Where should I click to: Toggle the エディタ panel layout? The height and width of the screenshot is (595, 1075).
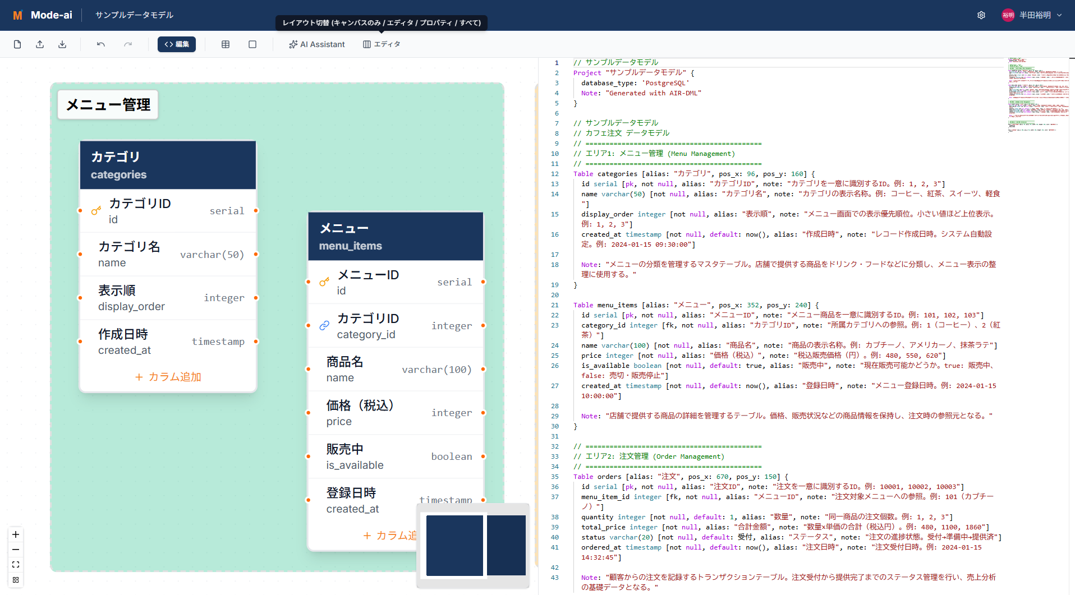point(382,44)
